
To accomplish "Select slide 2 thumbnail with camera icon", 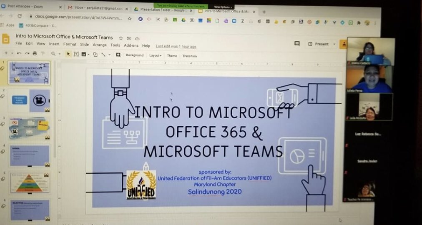I will click(x=29, y=101).
